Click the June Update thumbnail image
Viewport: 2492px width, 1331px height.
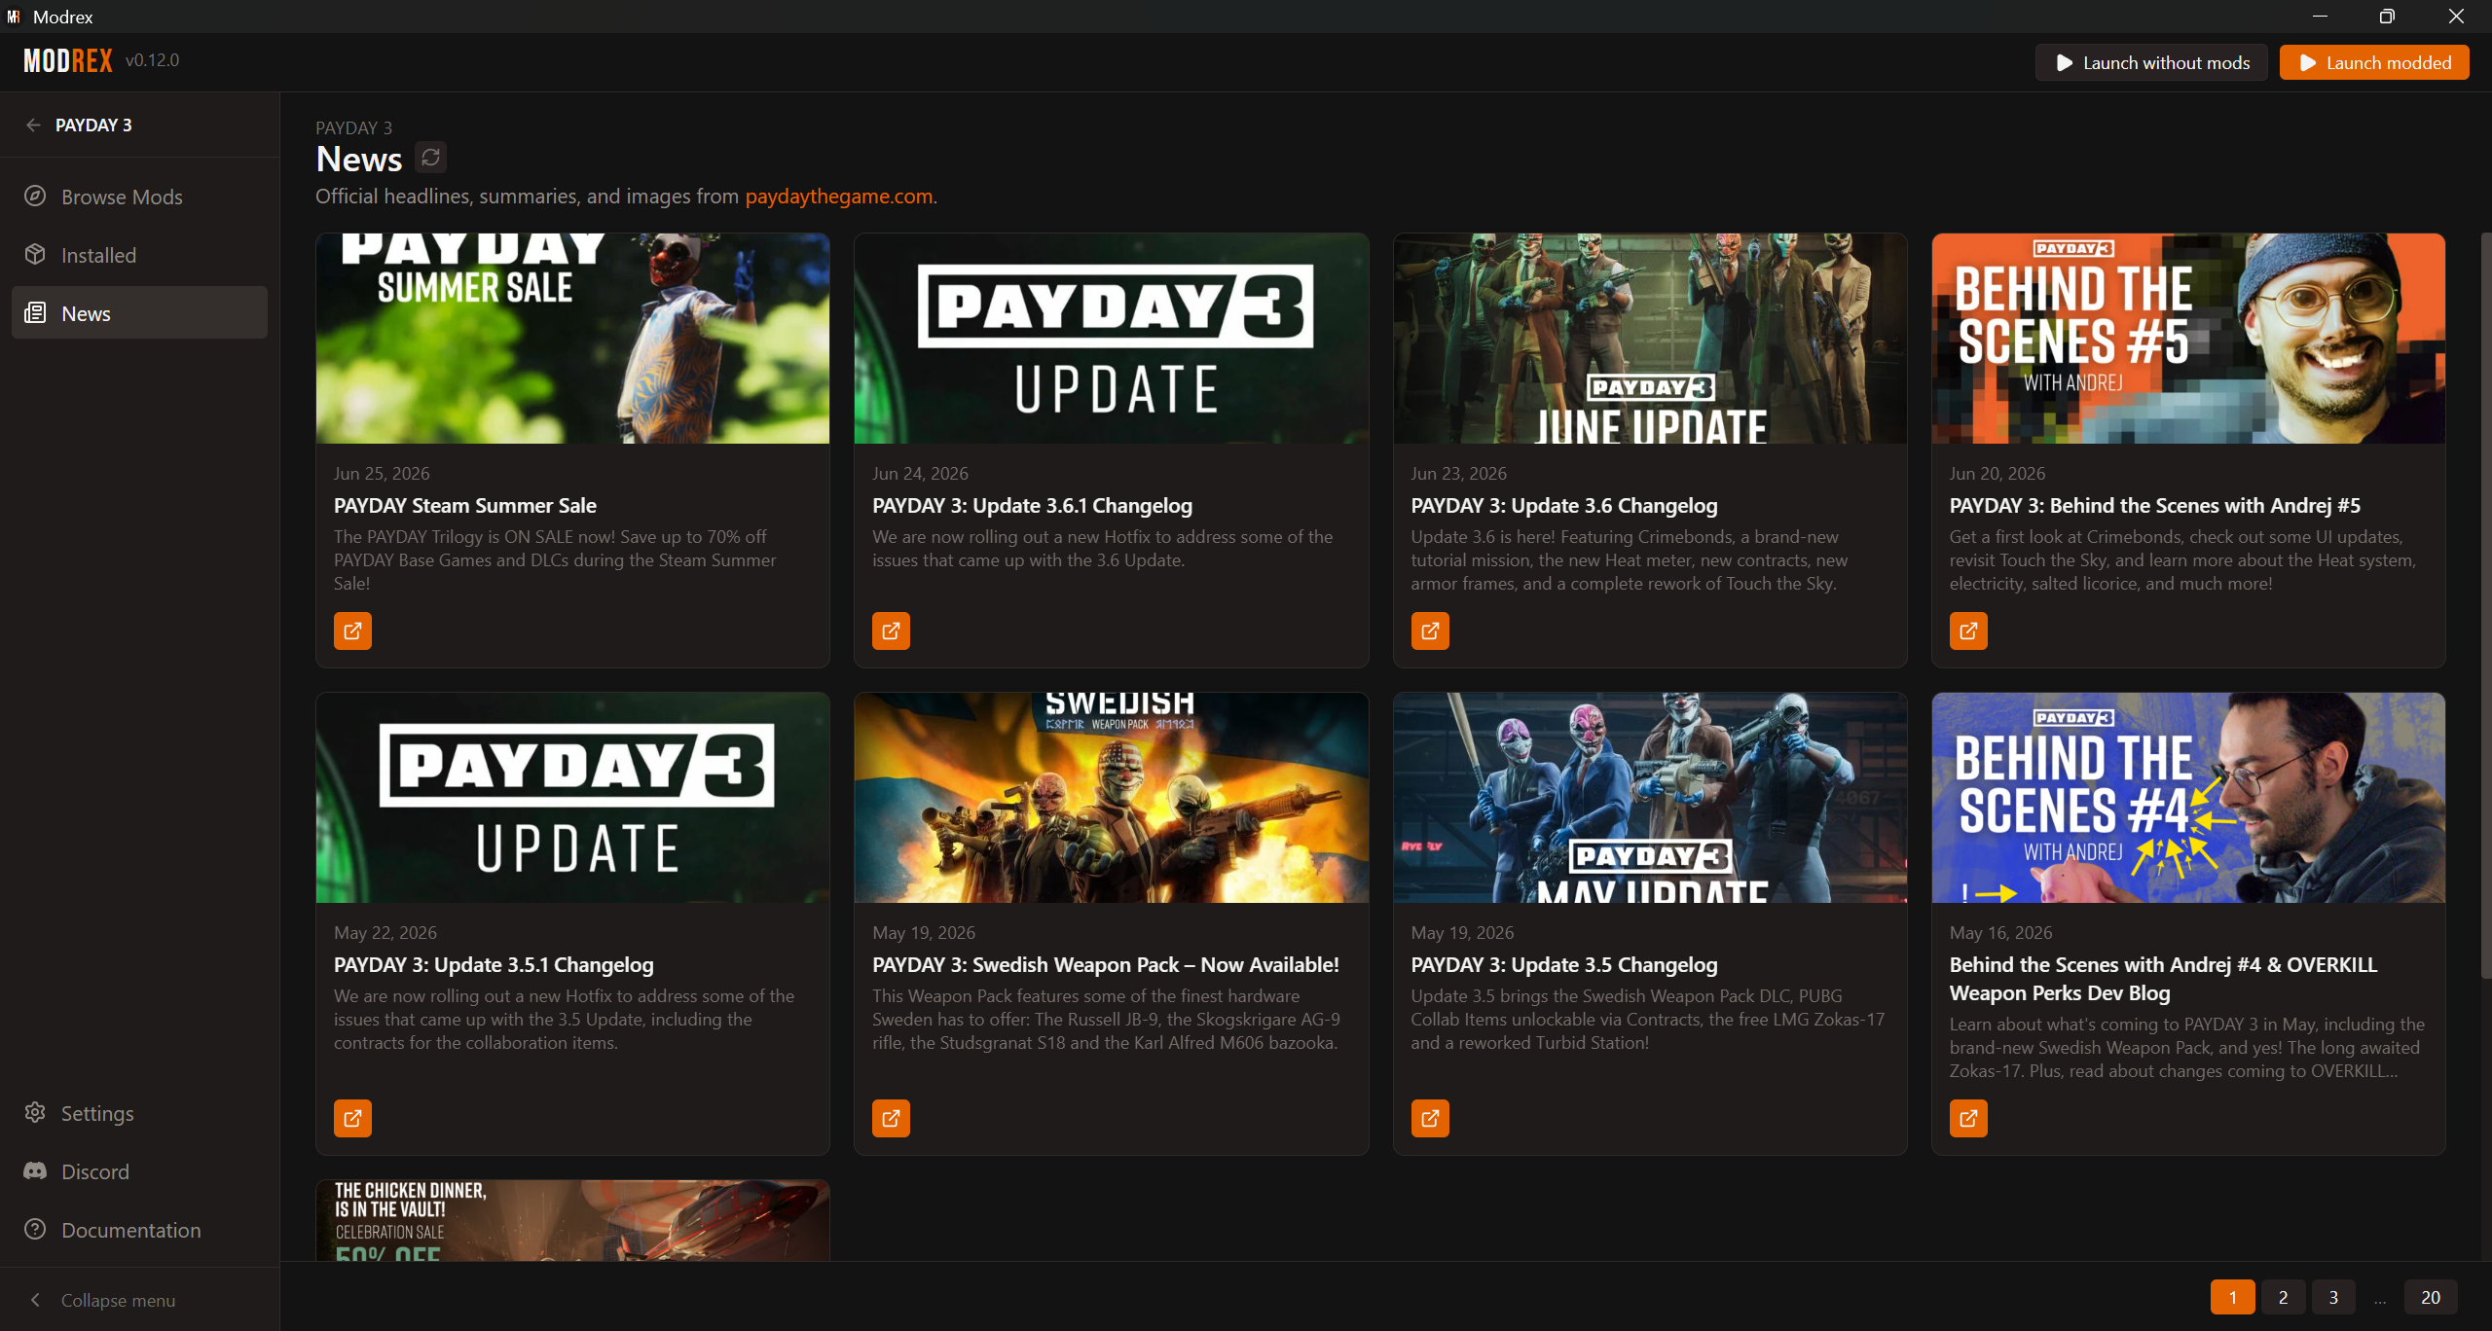coord(1650,339)
